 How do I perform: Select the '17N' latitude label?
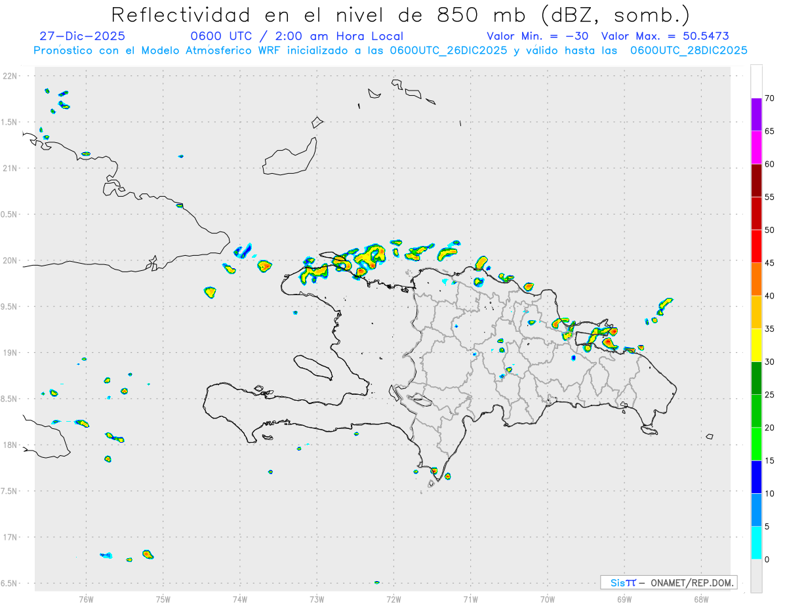tap(11, 537)
